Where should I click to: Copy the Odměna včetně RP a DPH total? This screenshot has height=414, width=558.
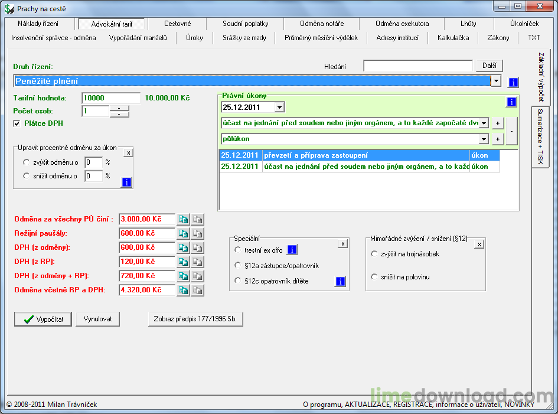coord(184,290)
